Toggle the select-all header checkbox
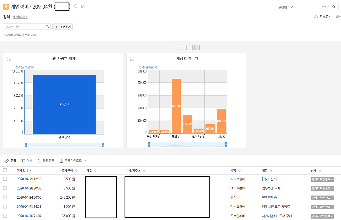 (5, 170)
